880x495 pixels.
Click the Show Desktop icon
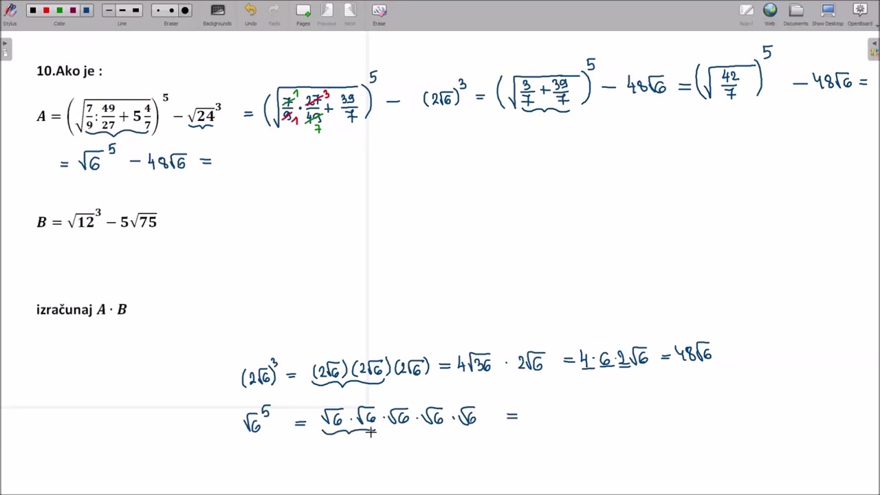tap(828, 10)
